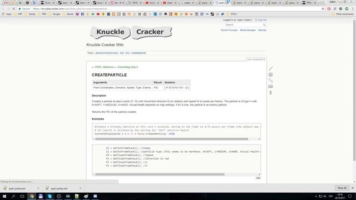Click the Chrome taskbar icon
356x200 pixels.
[x=32, y=196]
